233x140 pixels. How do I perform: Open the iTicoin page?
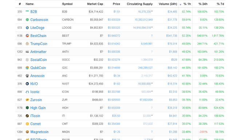click(x=35, y=116)
